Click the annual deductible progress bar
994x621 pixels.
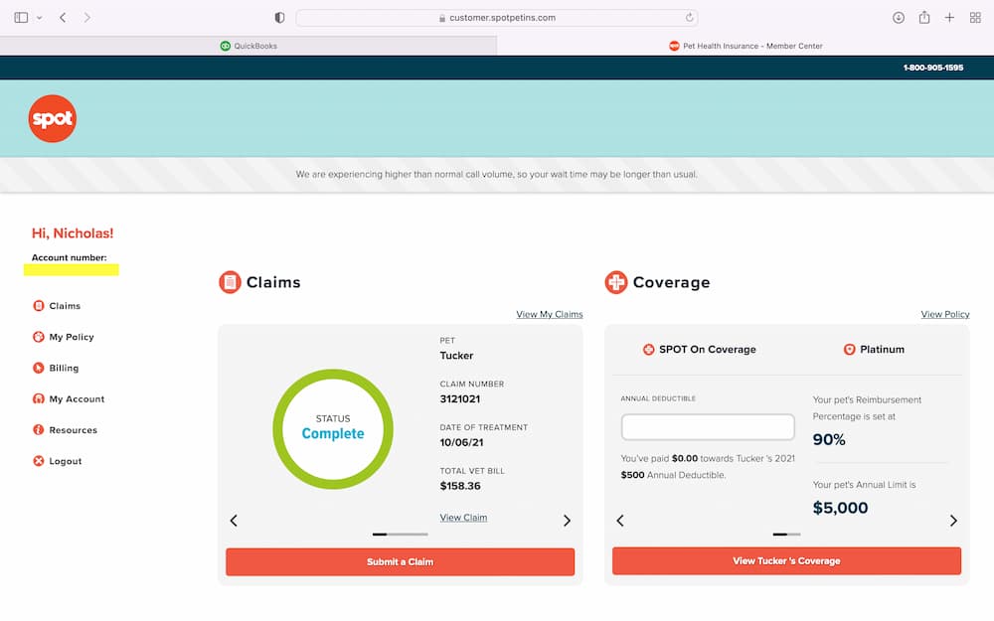click(708, 427)
